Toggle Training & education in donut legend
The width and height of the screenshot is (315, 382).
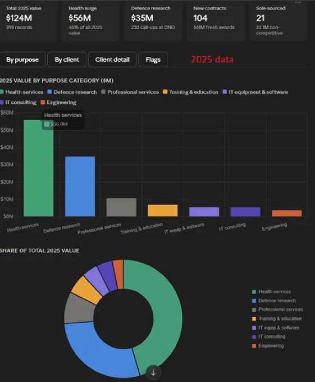(x=277, y=319)
